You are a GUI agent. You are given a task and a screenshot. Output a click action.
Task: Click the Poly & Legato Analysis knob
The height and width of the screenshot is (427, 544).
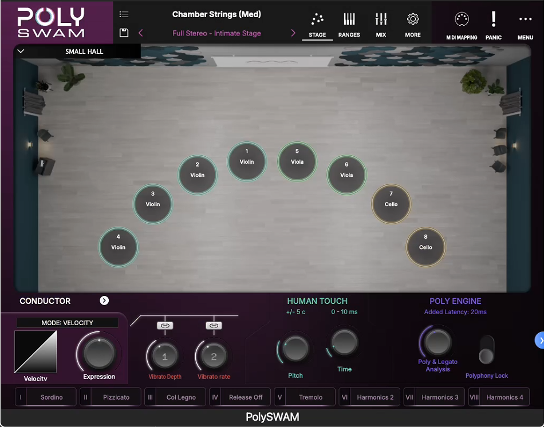[438, 342]
